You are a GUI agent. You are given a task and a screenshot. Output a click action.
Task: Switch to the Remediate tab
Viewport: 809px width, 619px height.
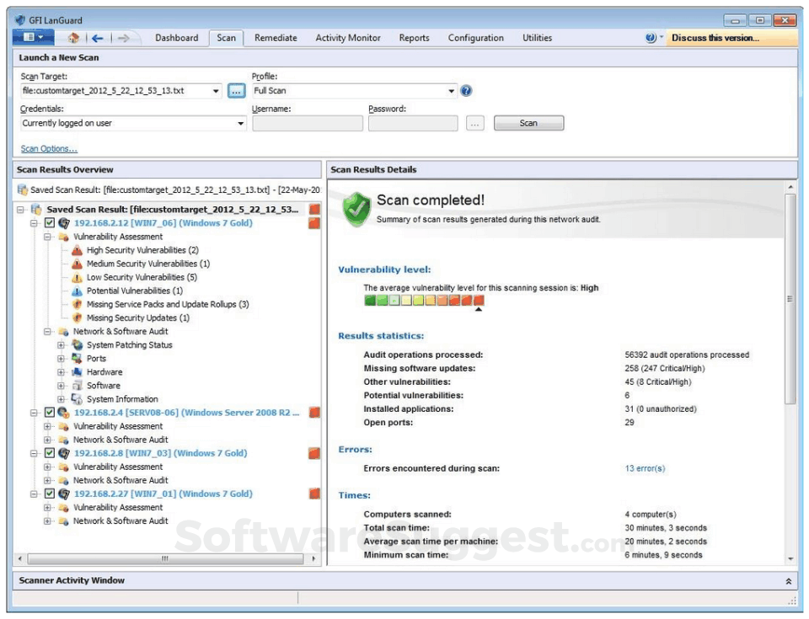[276, 38]
